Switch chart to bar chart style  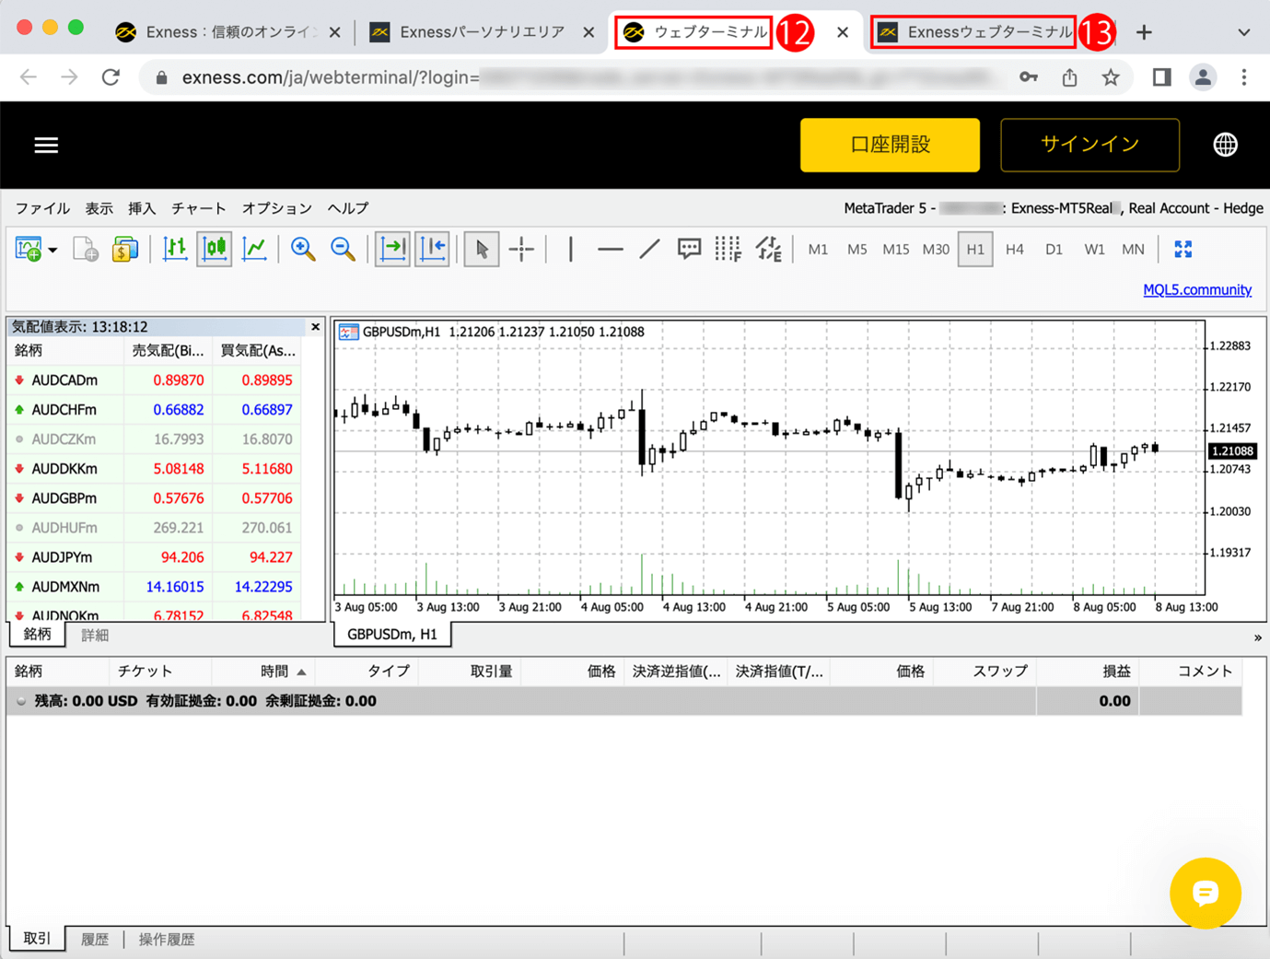[175, 249]
